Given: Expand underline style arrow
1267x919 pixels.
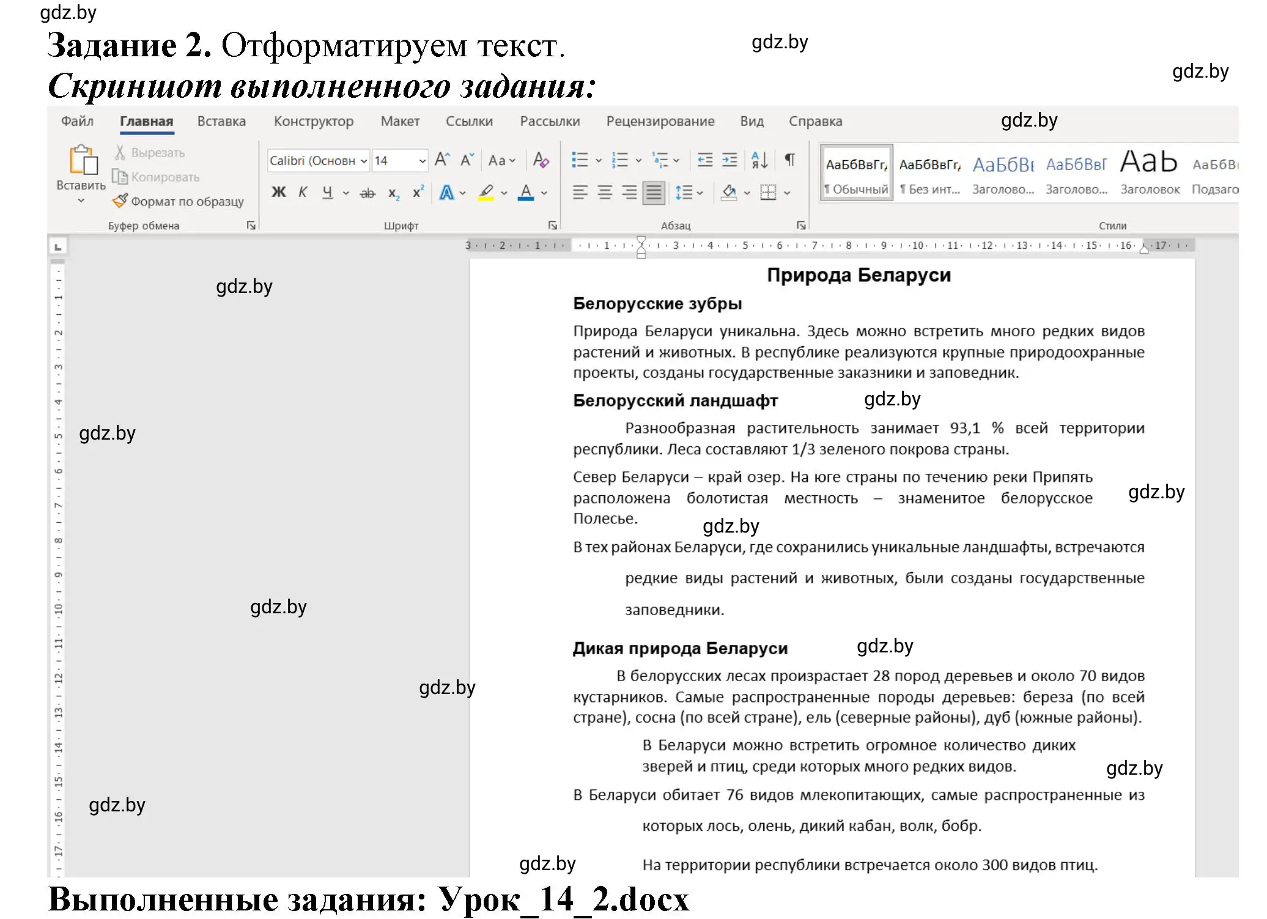Looking at the screenshot, I should click(x=346, y=193).
